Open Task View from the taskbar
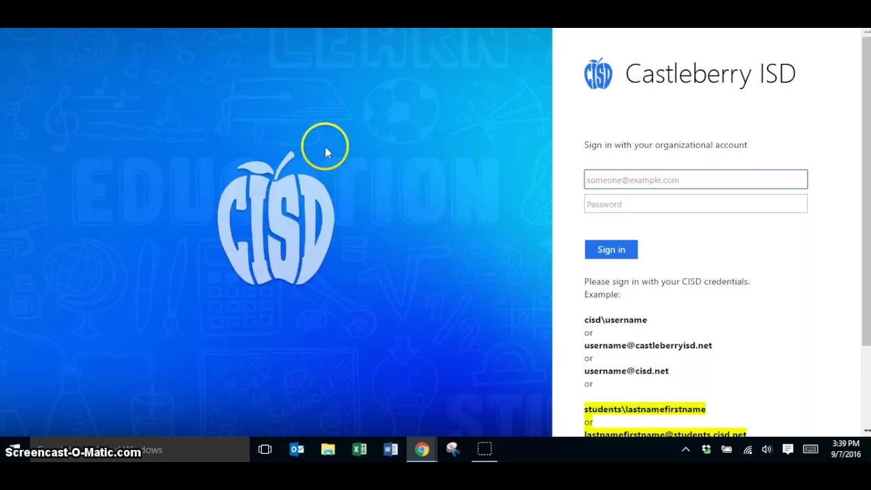The height and width of the screenshot is (490, 871). coord(265,450)
